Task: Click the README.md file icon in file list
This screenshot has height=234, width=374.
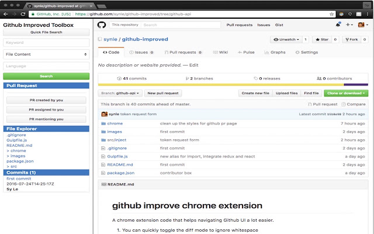Action: [103, 165]
